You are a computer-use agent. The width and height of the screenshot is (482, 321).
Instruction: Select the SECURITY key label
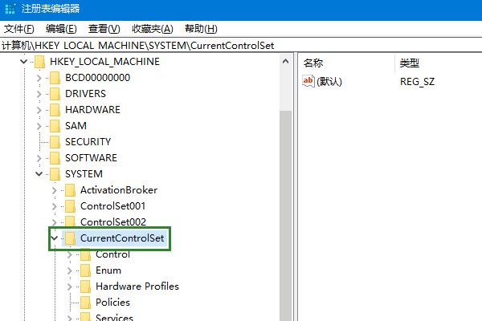point(88,142)
